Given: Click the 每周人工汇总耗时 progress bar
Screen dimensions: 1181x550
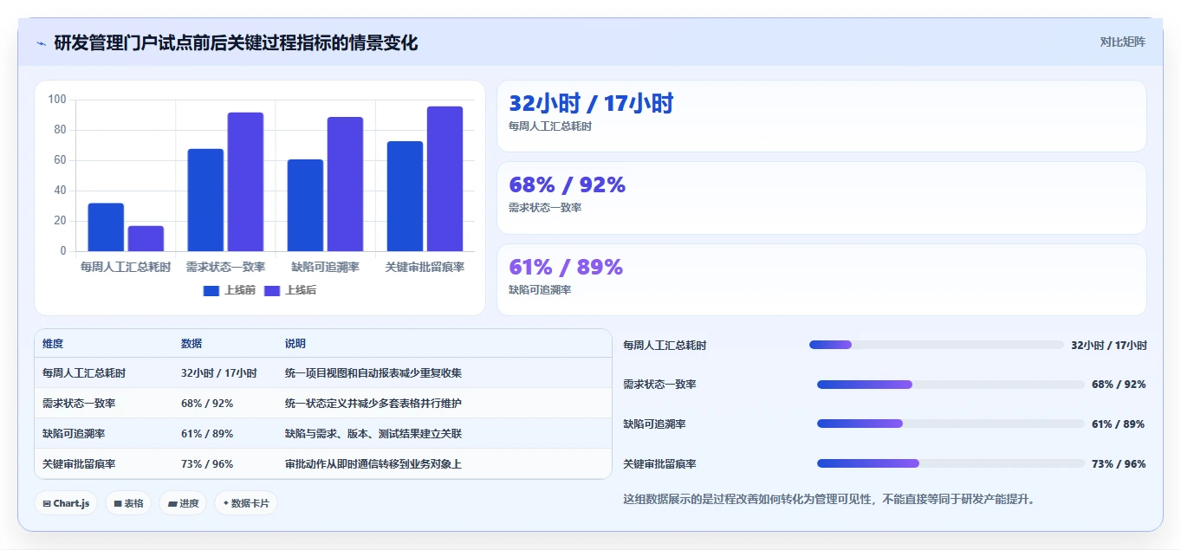Looking at the screenshot, I should point(936,345).
